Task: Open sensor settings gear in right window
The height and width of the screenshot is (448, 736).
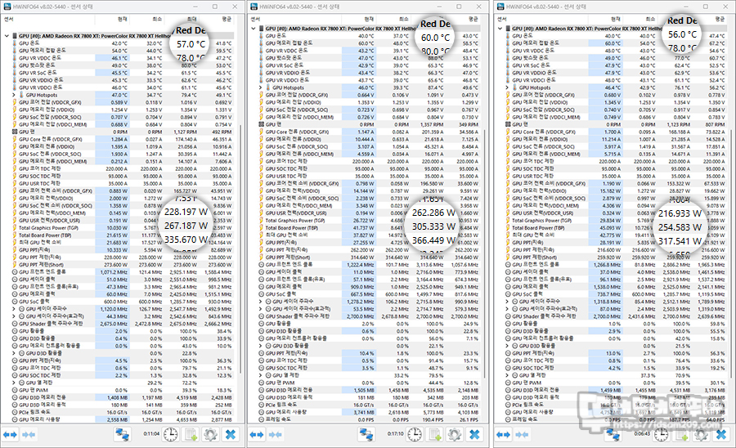Action: [x=701, y=435]
